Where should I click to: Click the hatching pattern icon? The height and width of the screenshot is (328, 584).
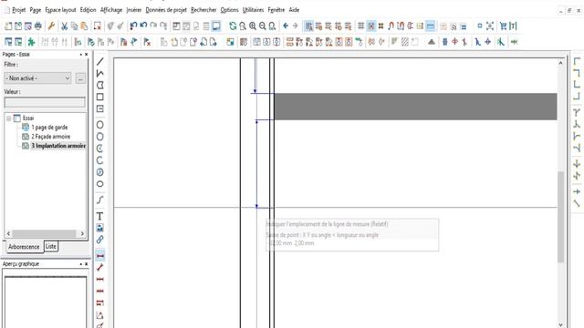point(405,42)
